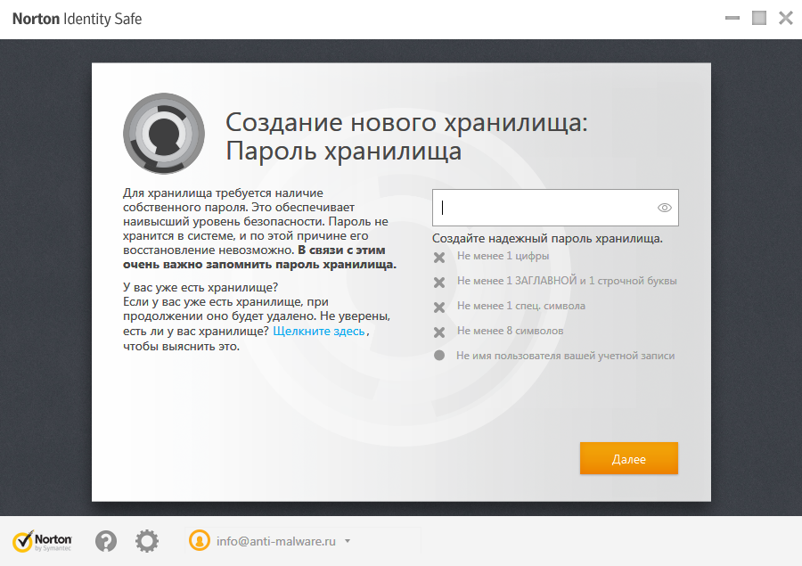Click the text Не менее 1 цифры
This screenshot has height=566, width=802.
[503, 256]
